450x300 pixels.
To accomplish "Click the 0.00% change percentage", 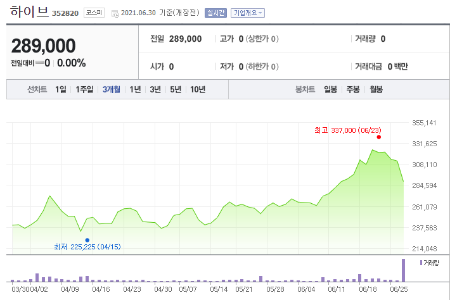I will [71, 63].
